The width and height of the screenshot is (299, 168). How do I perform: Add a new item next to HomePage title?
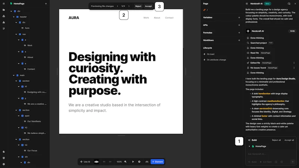click(x=46, y=4)
